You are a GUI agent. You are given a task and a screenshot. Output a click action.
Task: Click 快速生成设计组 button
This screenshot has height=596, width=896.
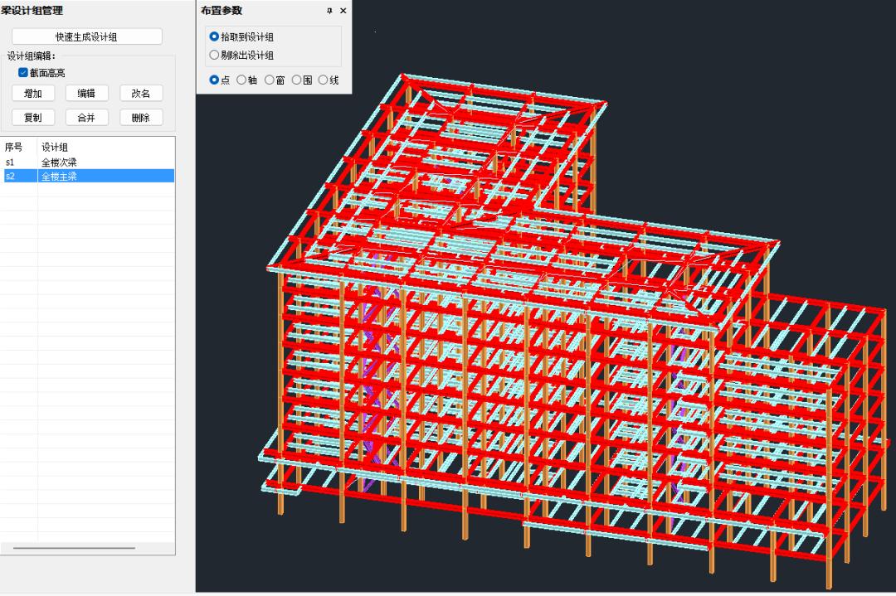click(x=86, y=36)
